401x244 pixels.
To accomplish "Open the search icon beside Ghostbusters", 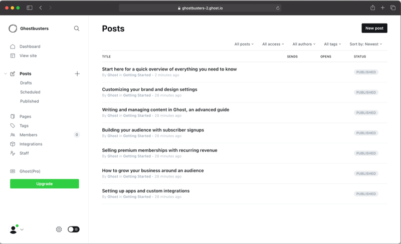I will (77, 28).
